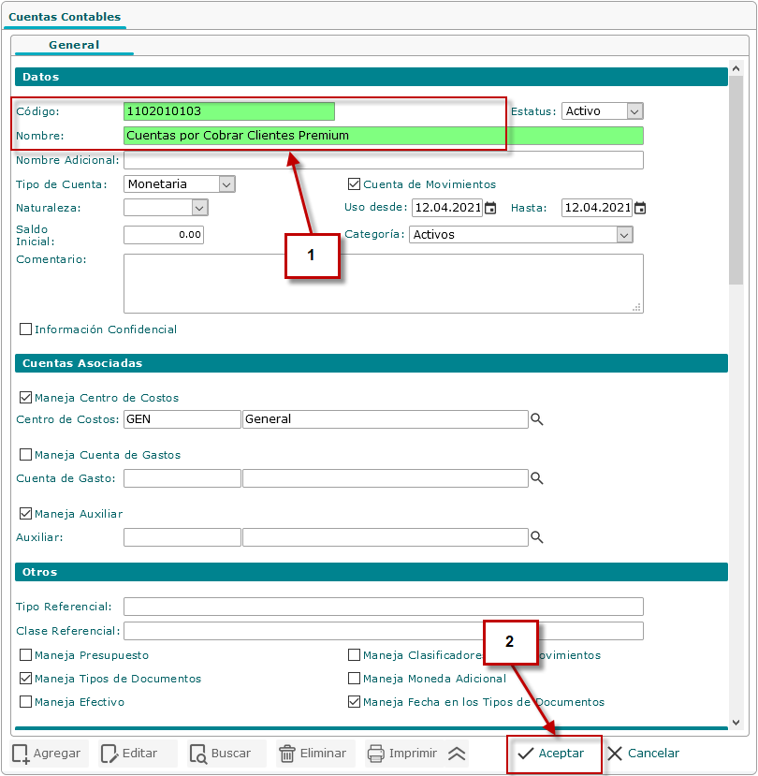Toggle Maneja Tipos de Documentos checkbox
The width and height of the screenshot is (758, 776).
(x=25, y=678)
